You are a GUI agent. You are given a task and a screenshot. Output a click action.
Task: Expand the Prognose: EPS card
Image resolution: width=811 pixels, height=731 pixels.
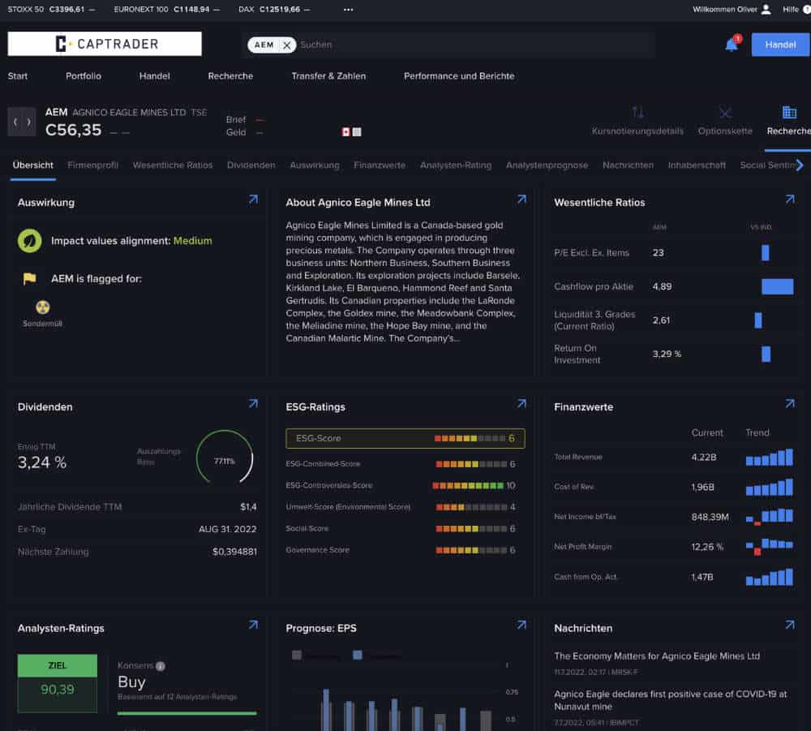(x=521, y=625)
